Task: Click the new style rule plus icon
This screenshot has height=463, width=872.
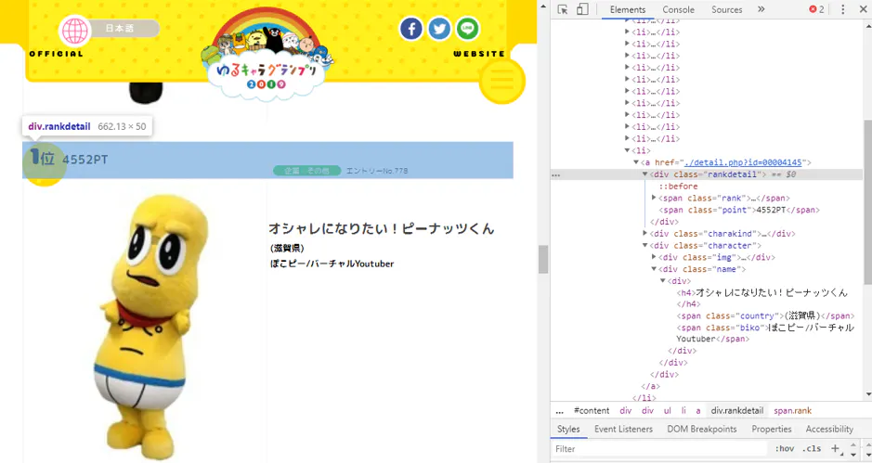Action: pyautogui.click(x=835, y=448)
